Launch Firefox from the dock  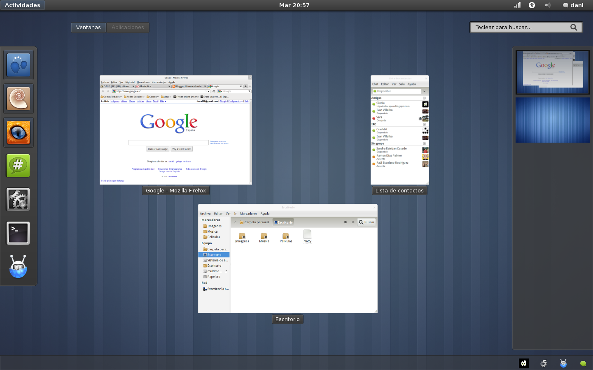coord(18,132)
